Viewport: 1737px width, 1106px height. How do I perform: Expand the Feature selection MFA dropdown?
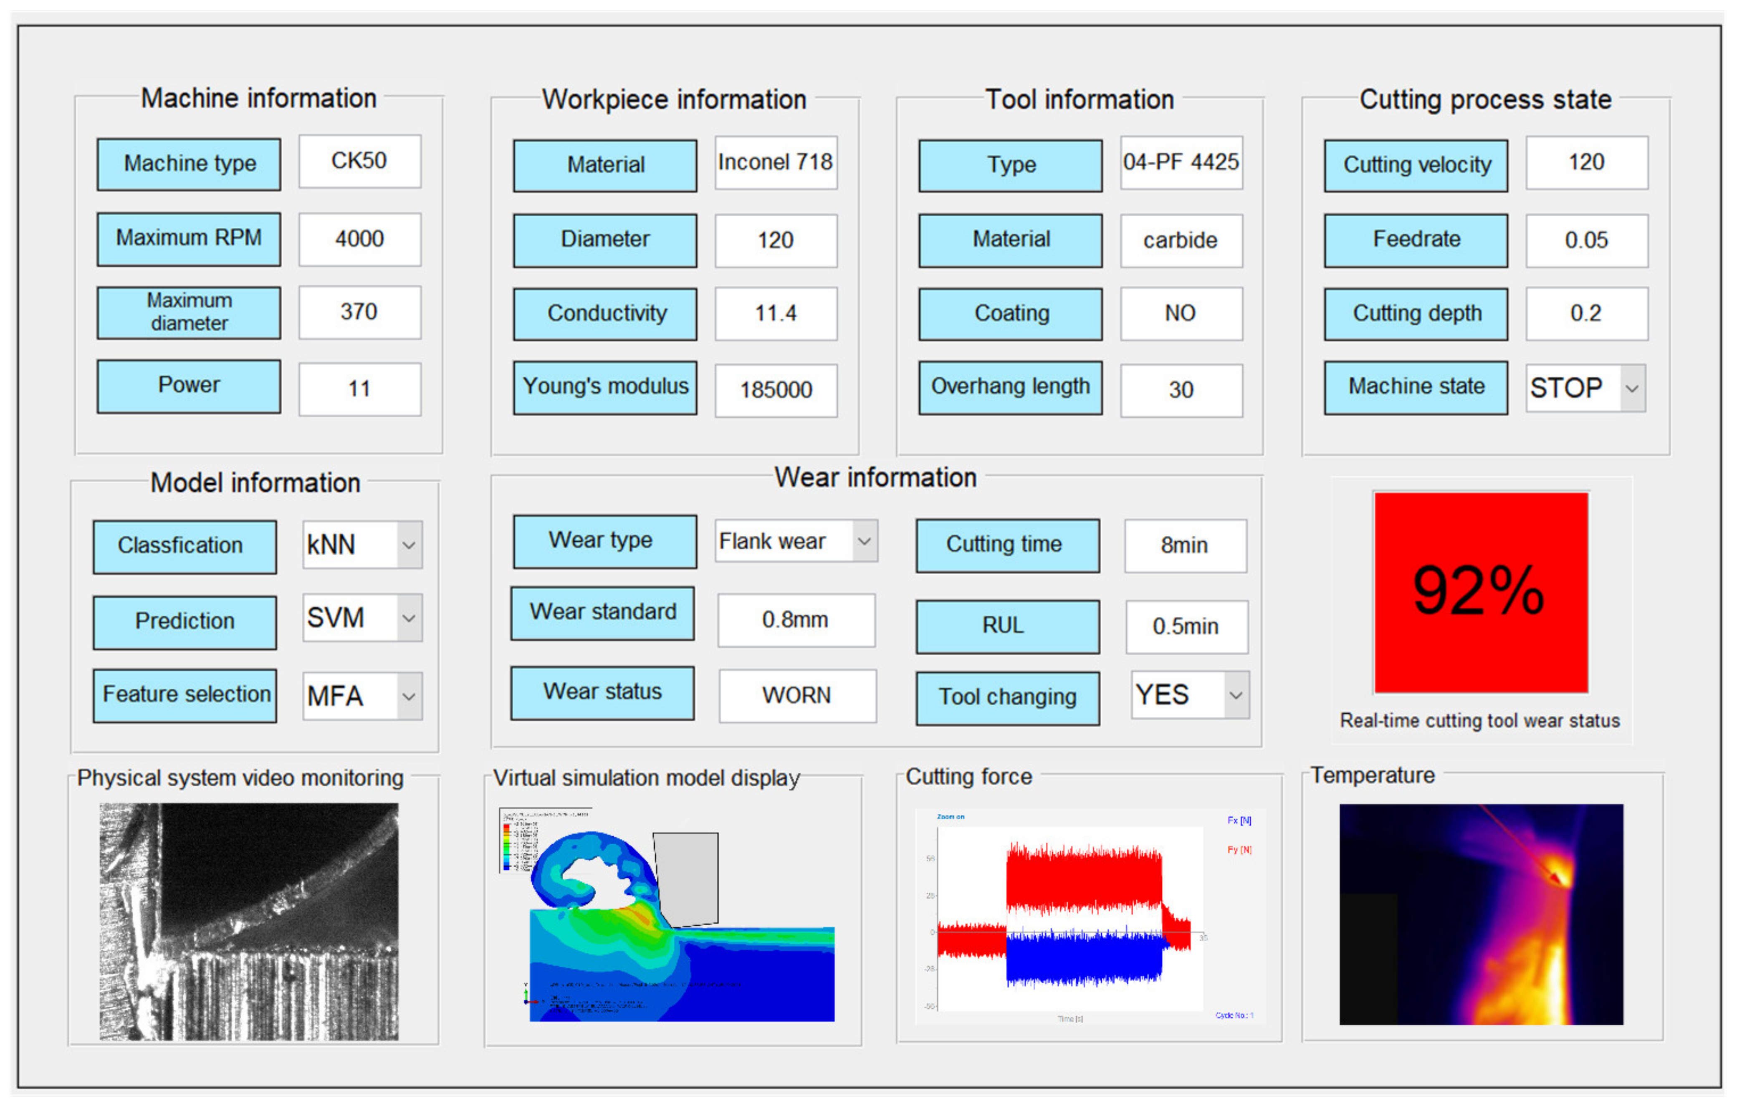pos(408,697)
